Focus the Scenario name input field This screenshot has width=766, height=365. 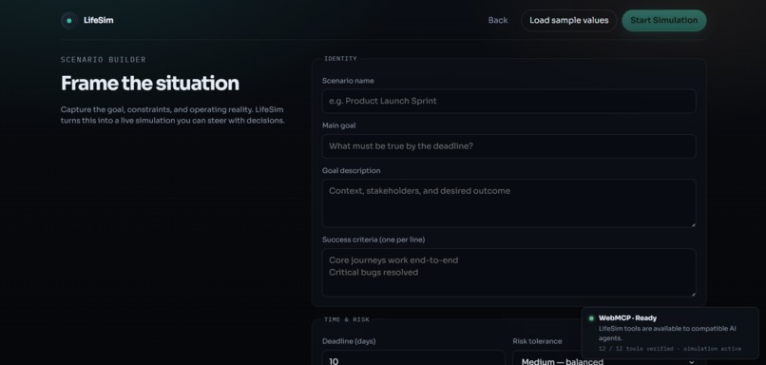click(508, 101)
